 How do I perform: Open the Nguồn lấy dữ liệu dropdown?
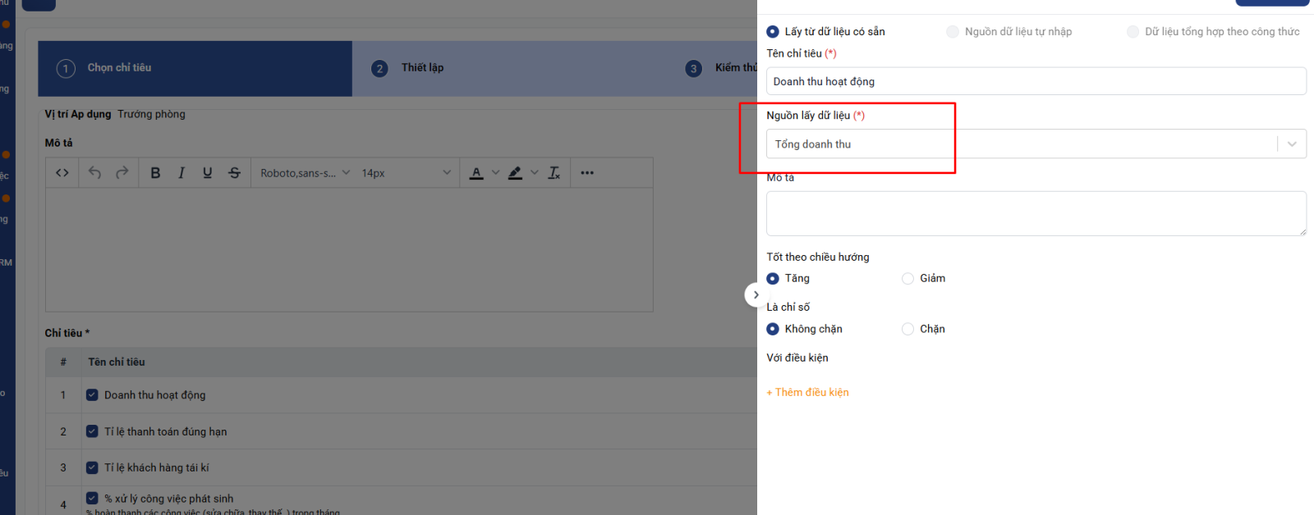[x=1035, y=144]
